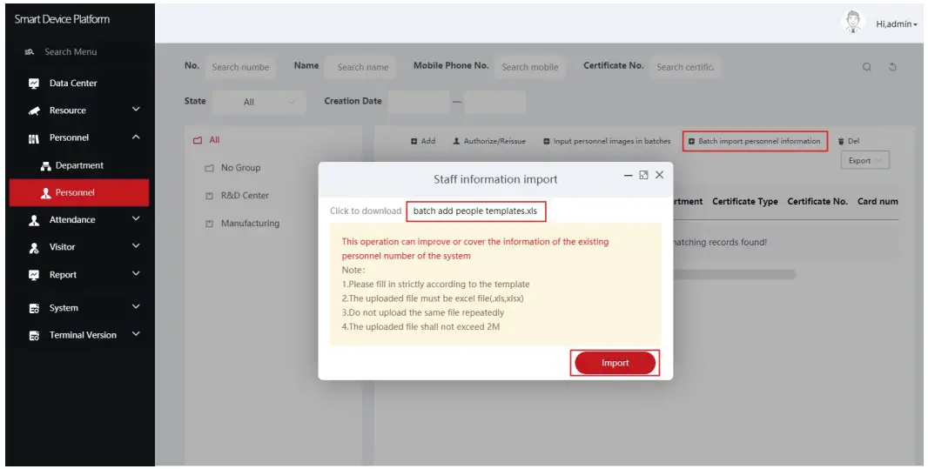Click the horizontal table scrollbar

(x=734, y=274)
